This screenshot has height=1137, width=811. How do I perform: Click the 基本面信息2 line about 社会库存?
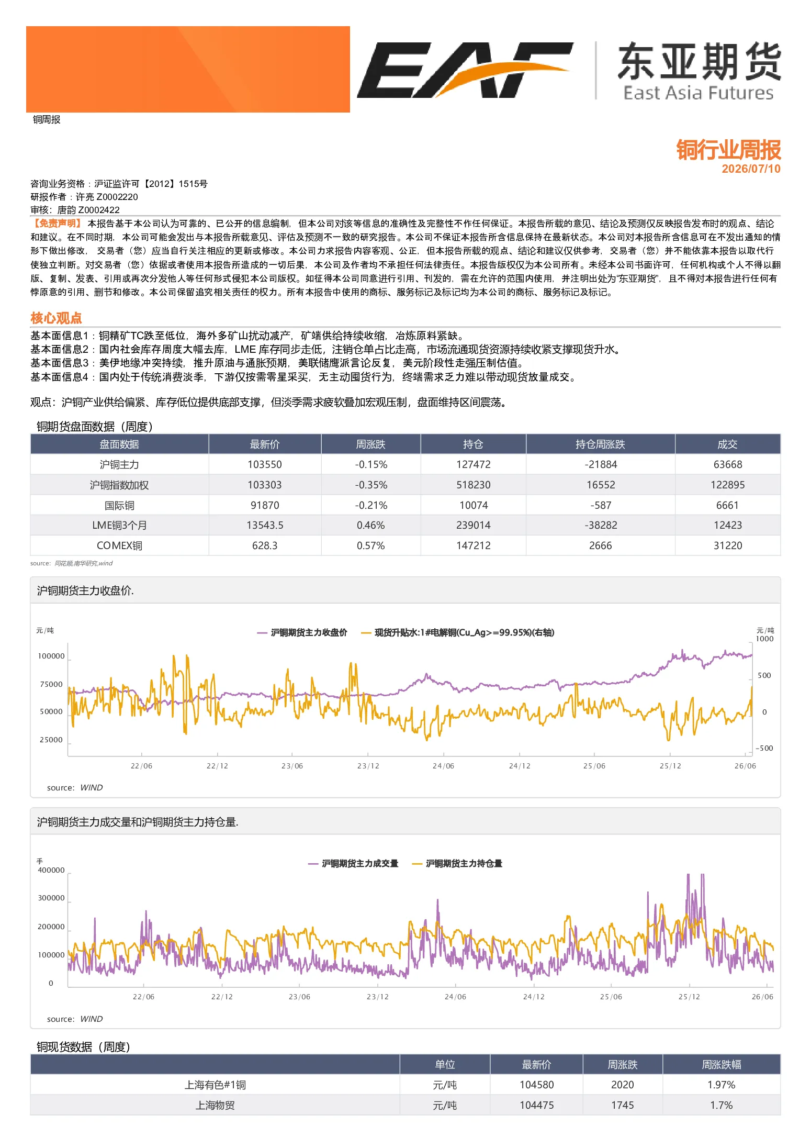(325, 349)
